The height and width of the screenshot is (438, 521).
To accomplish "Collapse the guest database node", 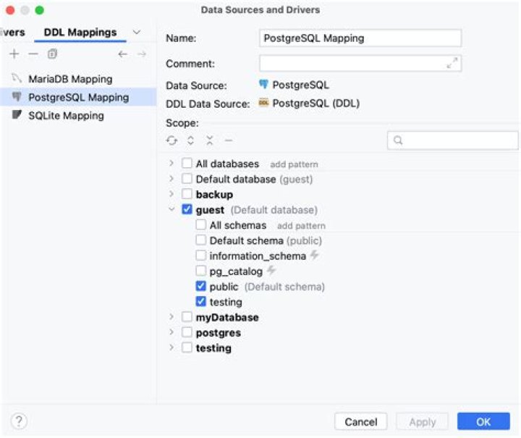I will click(171, 209).
